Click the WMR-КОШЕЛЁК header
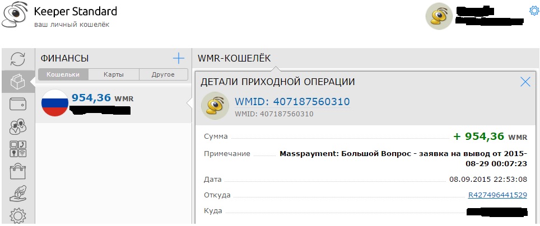540x226 pixels. tap(234, 59)
